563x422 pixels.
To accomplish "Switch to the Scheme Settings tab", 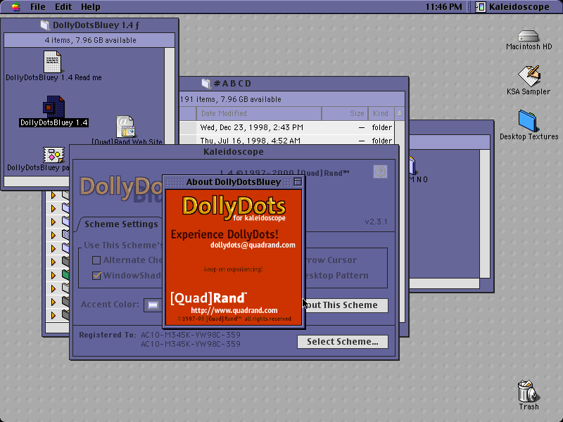I will point(121,224).
